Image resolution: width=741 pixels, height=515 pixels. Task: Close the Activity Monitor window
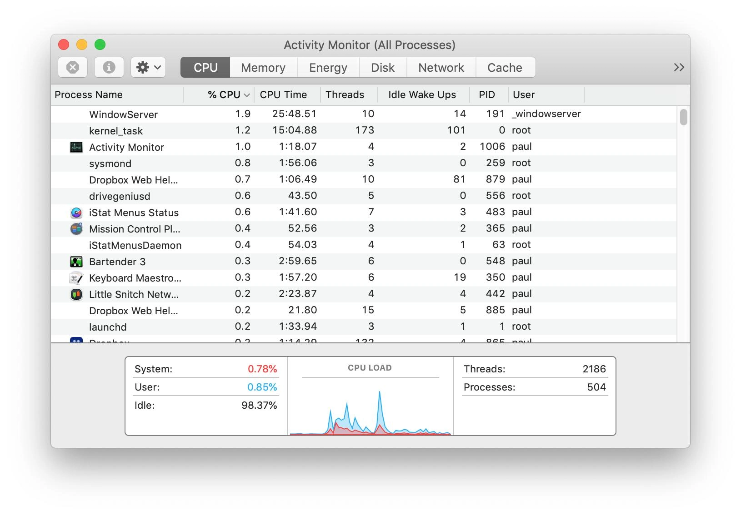pyautogui.click(x=64, y=45)
